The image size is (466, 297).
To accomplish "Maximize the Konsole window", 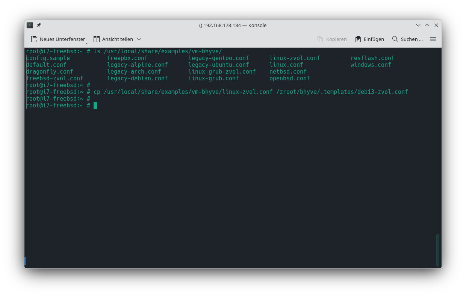I will (427, 25).
